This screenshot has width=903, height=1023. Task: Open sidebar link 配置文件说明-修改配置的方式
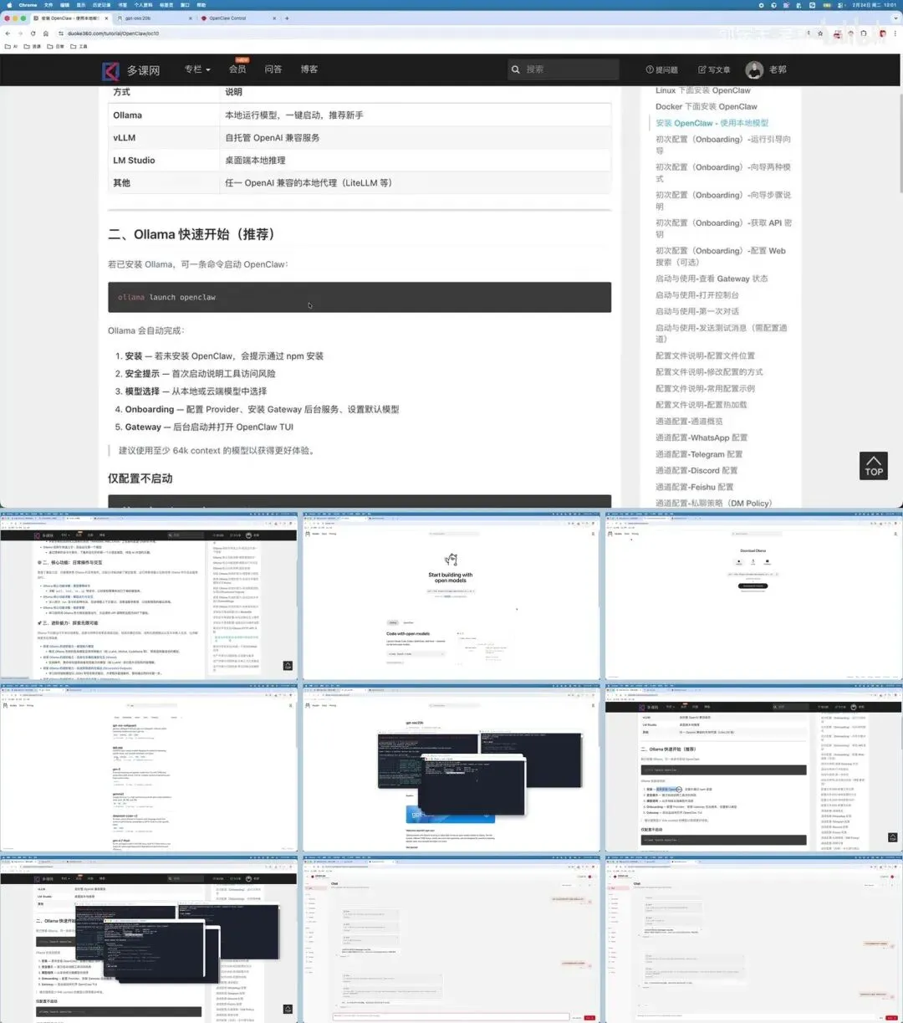click(x=709, y=371)
